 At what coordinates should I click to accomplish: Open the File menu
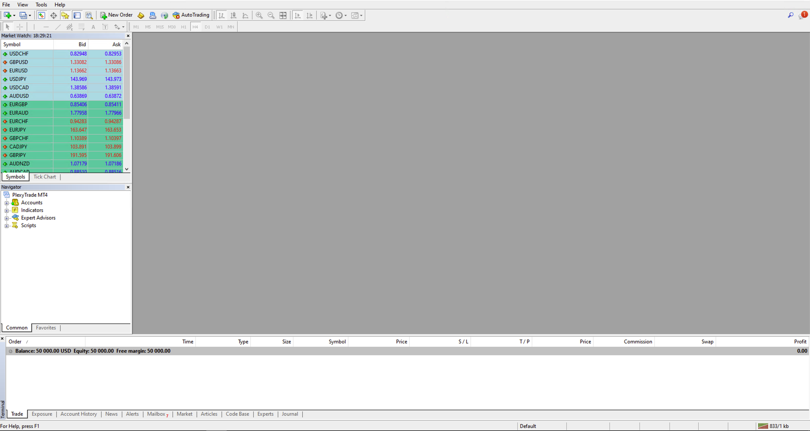click(6, 5)
